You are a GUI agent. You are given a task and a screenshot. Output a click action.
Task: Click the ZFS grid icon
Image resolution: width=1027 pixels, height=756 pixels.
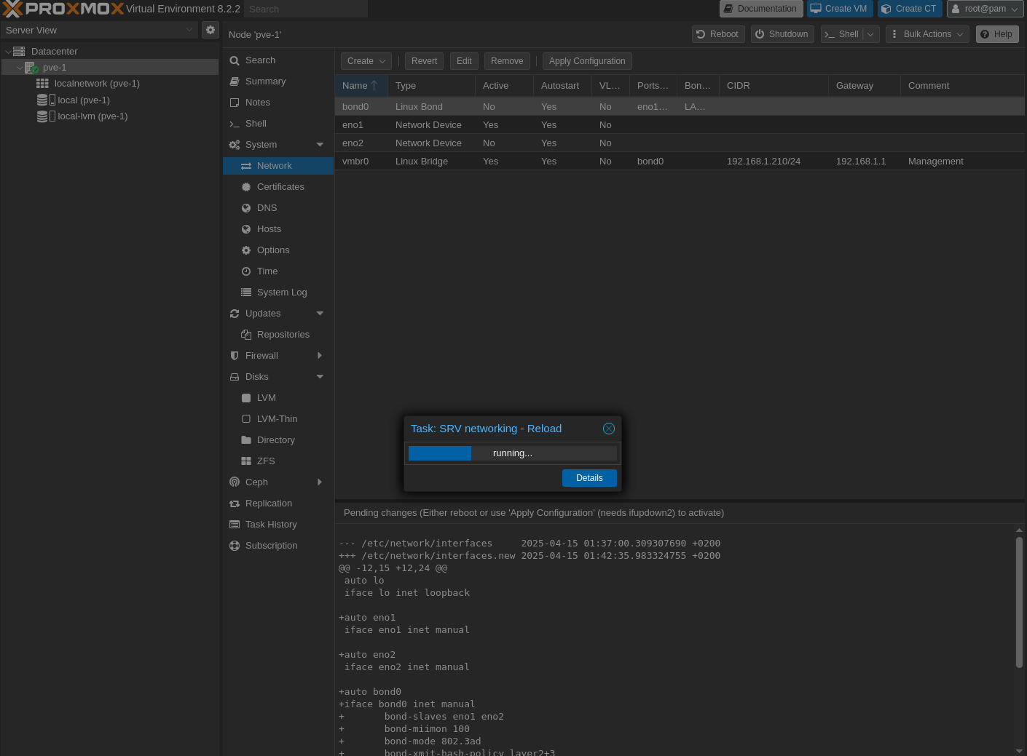coord(246,461)
